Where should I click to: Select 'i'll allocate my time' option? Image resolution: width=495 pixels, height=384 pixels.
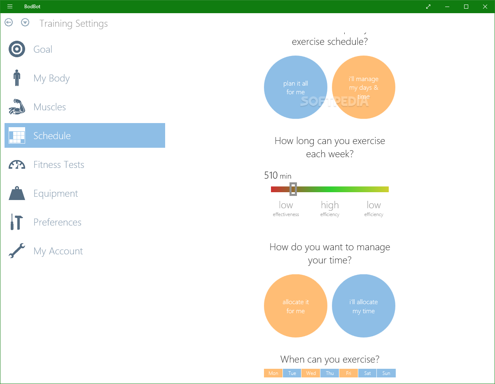[364, 306]
